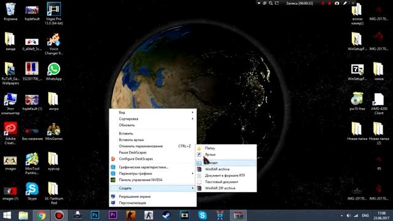Viewport: 393px width, 221px height.
Task: Open the recorder bar dropdown arrow
Action: [x=259, y=3]
